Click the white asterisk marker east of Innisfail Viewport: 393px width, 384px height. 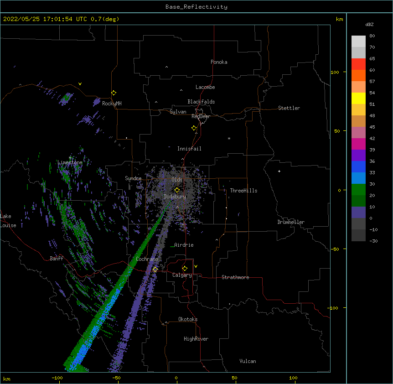(229, 138)
